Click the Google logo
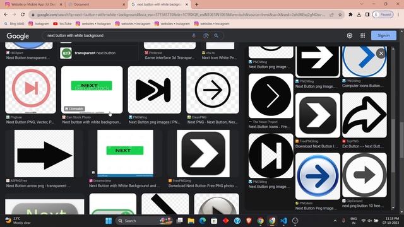 point(18,36)
